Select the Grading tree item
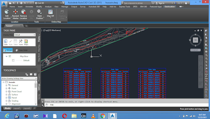This screenshot has width=210, height=119. 15,101
